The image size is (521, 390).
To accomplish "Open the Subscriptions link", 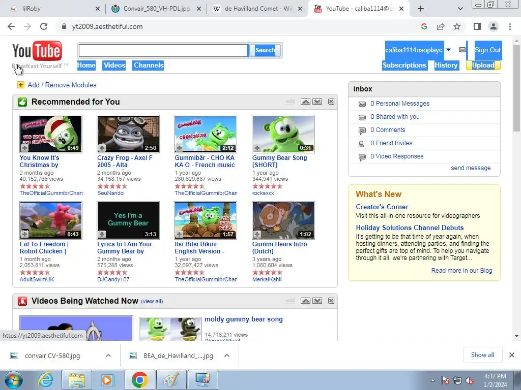I will [404, 66].
